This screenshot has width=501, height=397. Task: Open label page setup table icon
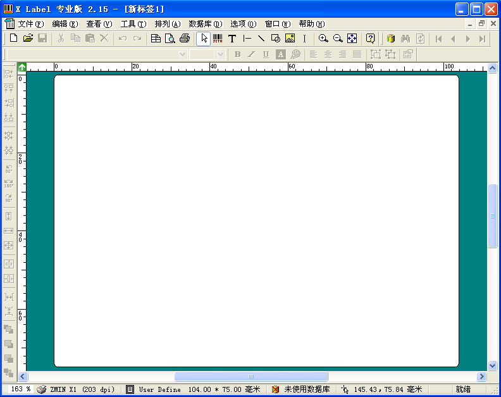pos(156,39)
